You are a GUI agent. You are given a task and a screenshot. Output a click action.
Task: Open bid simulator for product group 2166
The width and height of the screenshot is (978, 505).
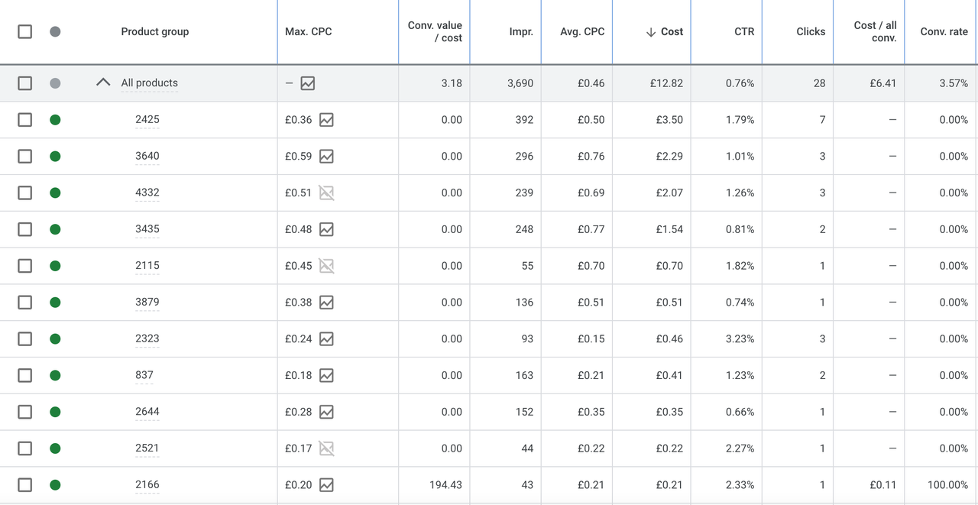326,485
